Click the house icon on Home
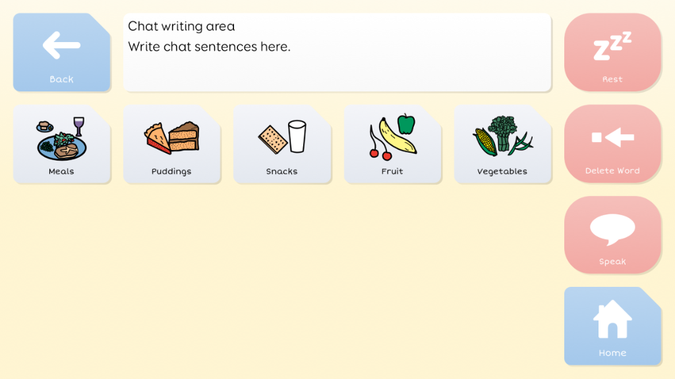675x379 pixels. [612, 319]
